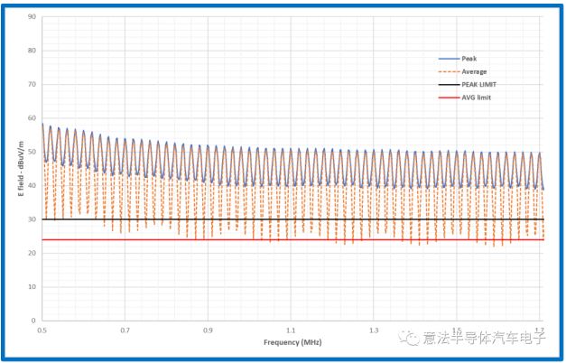Click the 0.5 x-axis tick label
The height and width of the screenshot is (363, 566).
tap(42, 330)
